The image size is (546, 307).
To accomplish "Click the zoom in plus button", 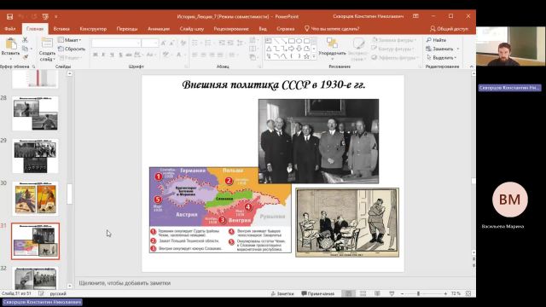I will pyautogui.click(x=445, y=293).
